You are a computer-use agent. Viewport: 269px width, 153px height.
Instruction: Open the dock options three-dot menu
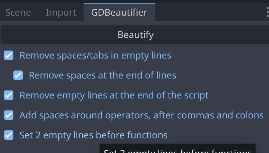point(267,12)
